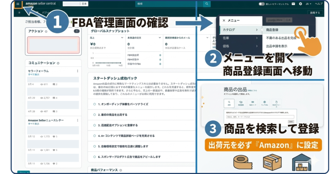The height and width of the screenshot is (174, 333).
Task: Choose 不備のある出品を完成 from the submenu
Action: pos(281,38)
